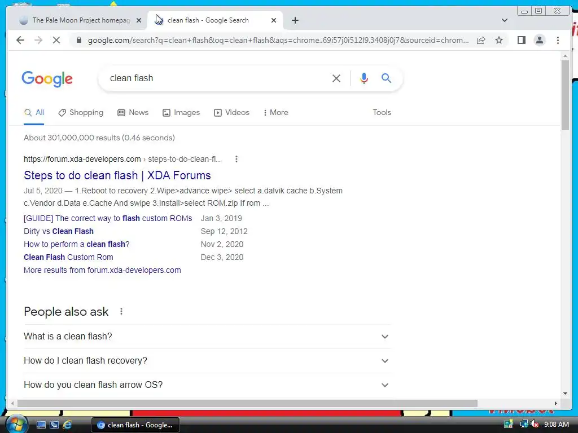The height and width of the screenshot is (433, 578).
Task: Go back using the browser back arrow
Action: 20,40
